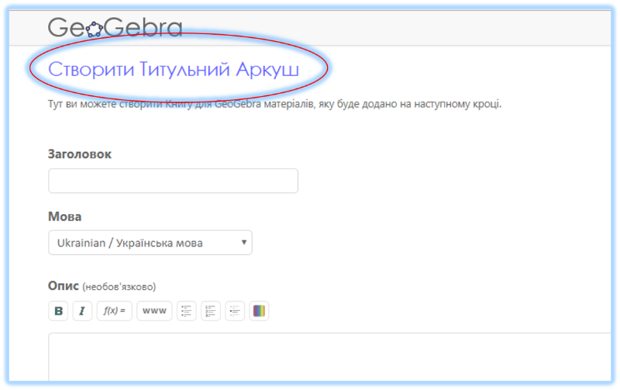Insert a formula with f(x) button
Viewport: 620px width, 390px height.
(x=114, y=311)
